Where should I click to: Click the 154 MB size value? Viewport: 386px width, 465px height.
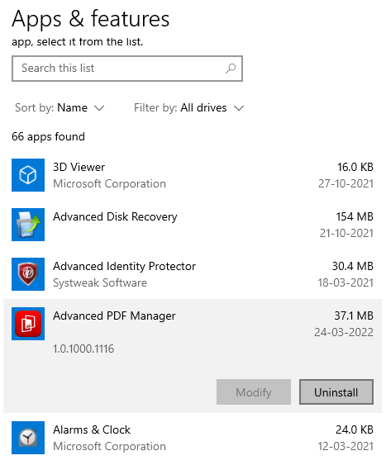(355, 216)
